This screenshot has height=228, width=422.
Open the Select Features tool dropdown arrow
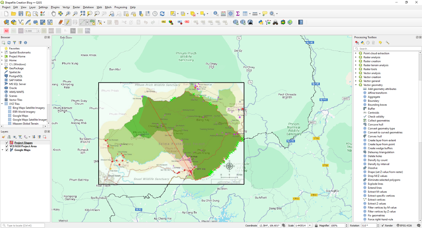[178, 14]
